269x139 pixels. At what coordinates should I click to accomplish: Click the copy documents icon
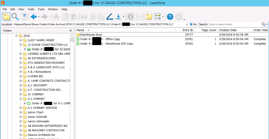[65, 17]
